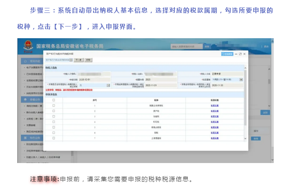Click the tax bureau national emblem logo
Screen dimensions: 301x188
(28, 46)
